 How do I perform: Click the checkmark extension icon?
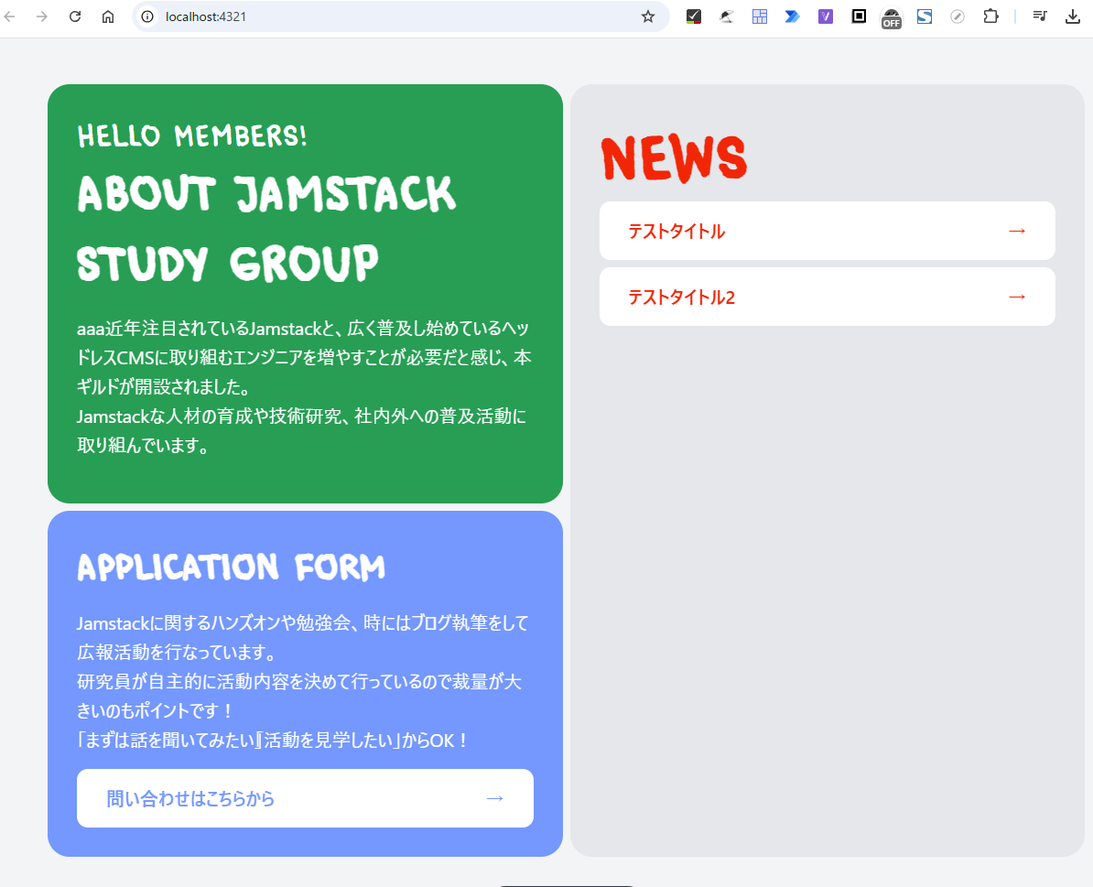point(693,16)
